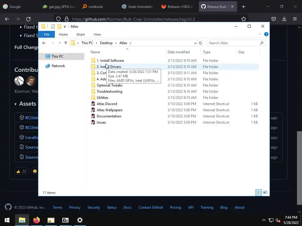Close the Release Bulk Crap tab

232,6
